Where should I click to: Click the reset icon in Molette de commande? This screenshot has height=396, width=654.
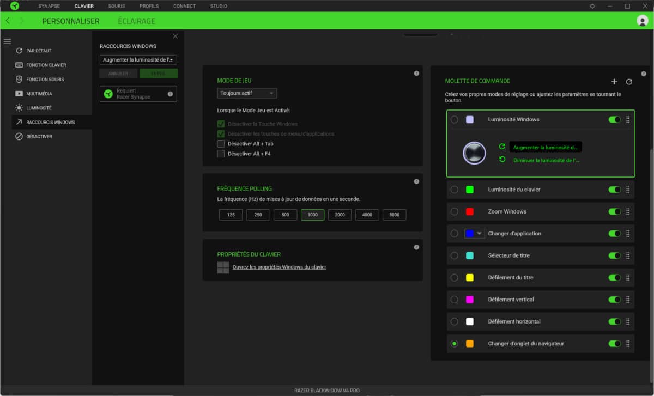(x=629, y=82)
